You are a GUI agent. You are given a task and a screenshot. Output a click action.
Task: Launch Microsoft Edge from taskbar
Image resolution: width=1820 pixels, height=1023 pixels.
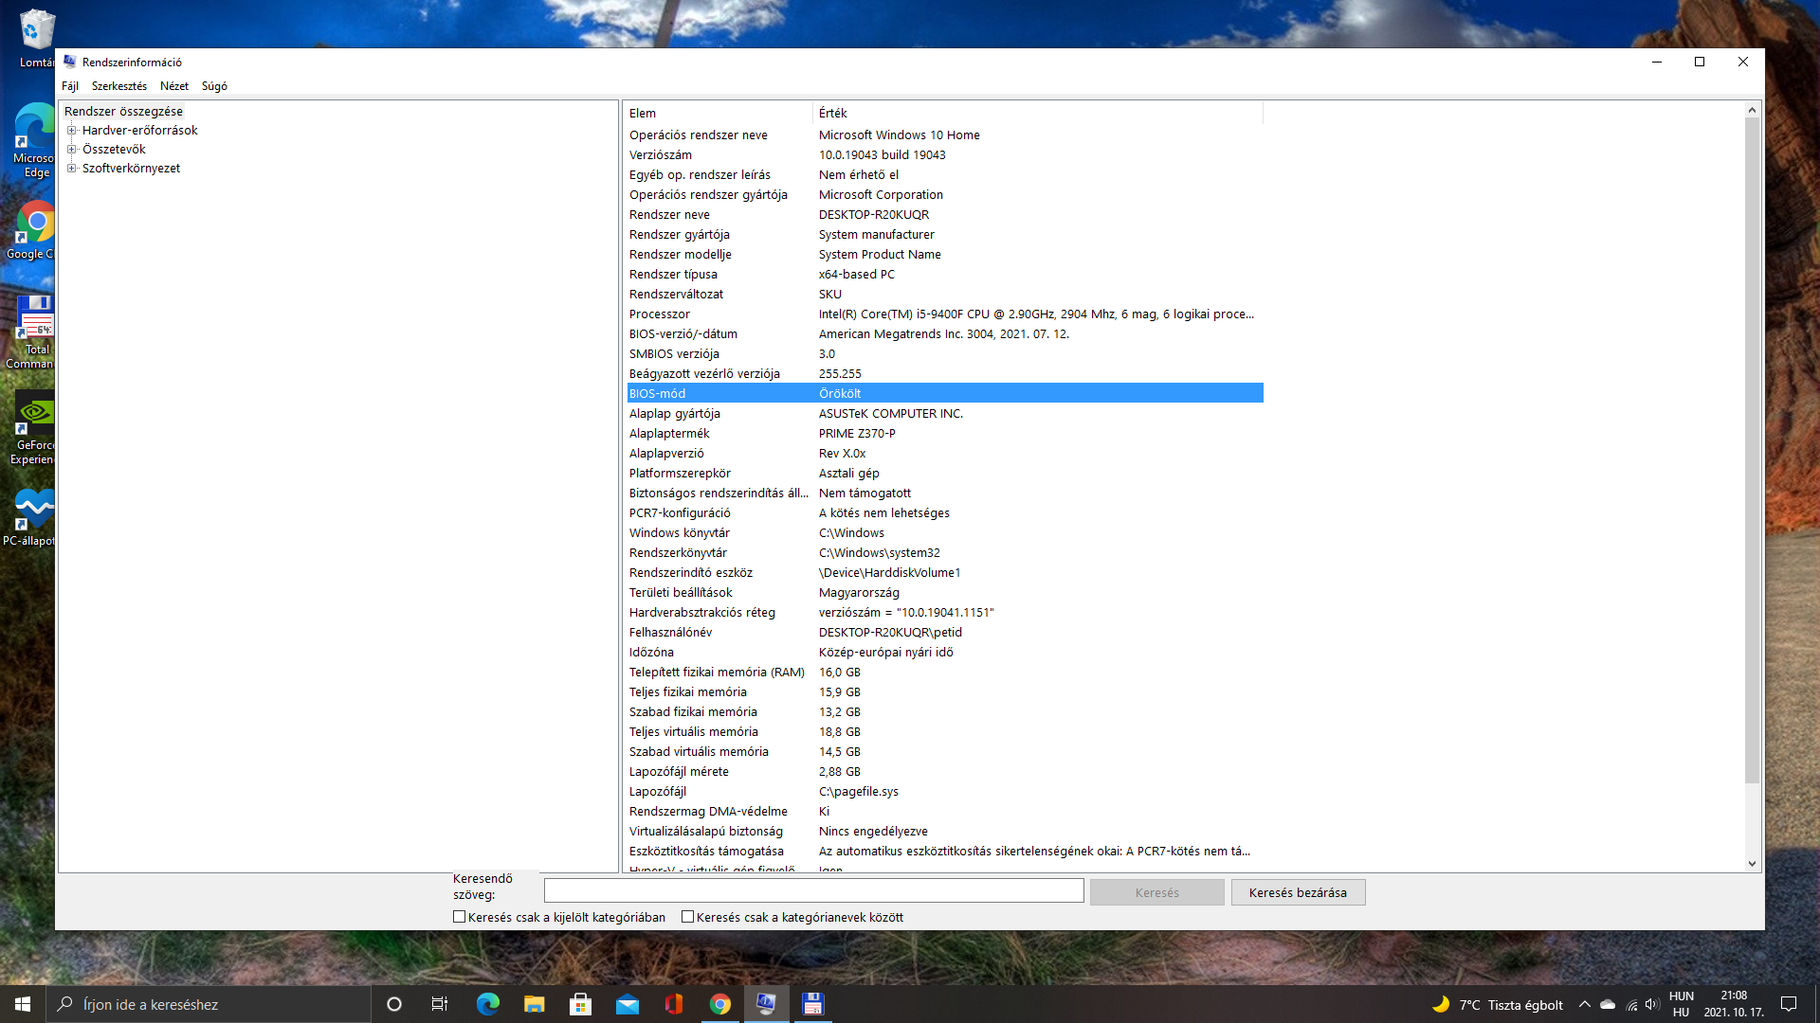[487, 1004]
